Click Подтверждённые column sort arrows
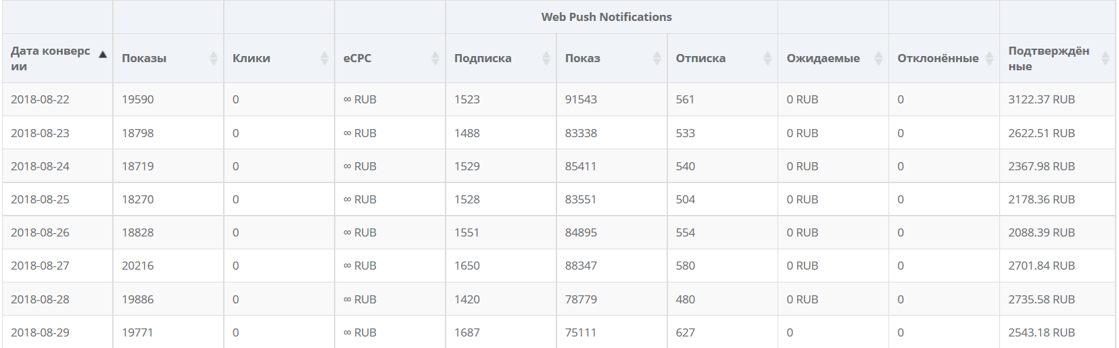The height and width of the screenshot is (348, 1119). pos(1105,58)
